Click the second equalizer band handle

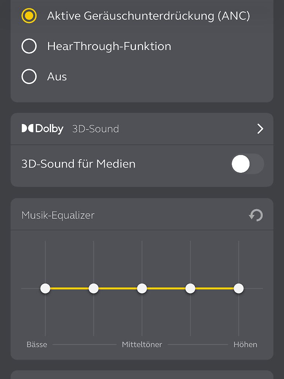coord(94,288)
